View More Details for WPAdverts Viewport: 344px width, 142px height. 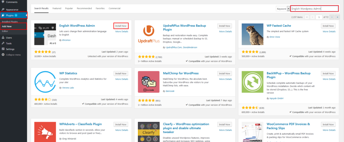[122, 130]
